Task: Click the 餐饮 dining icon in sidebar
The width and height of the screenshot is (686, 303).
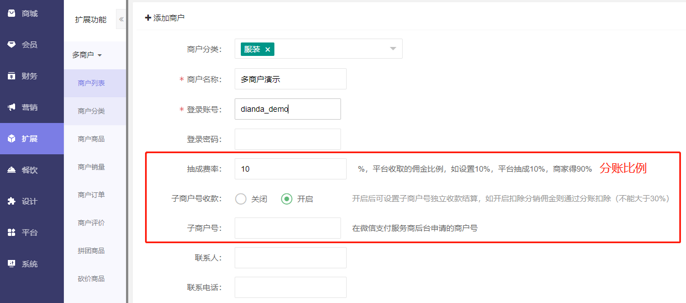Action: 11,170
